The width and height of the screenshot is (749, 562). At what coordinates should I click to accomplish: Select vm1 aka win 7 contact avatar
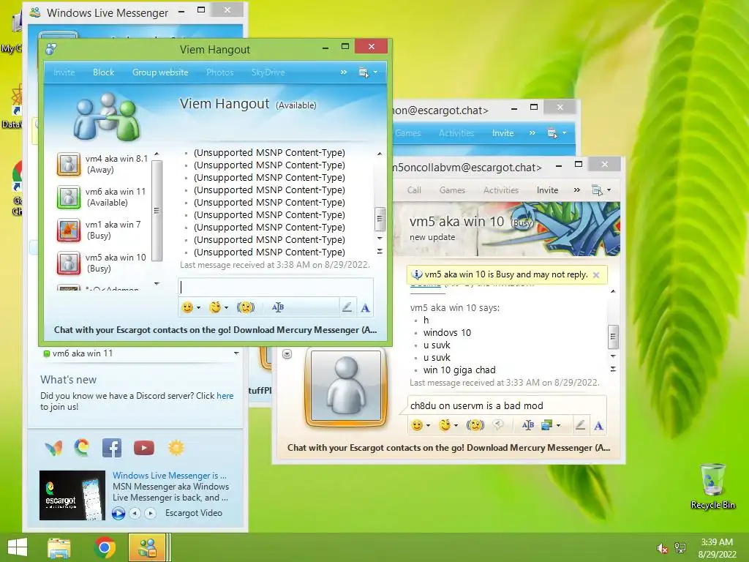(x=69, y=230)
